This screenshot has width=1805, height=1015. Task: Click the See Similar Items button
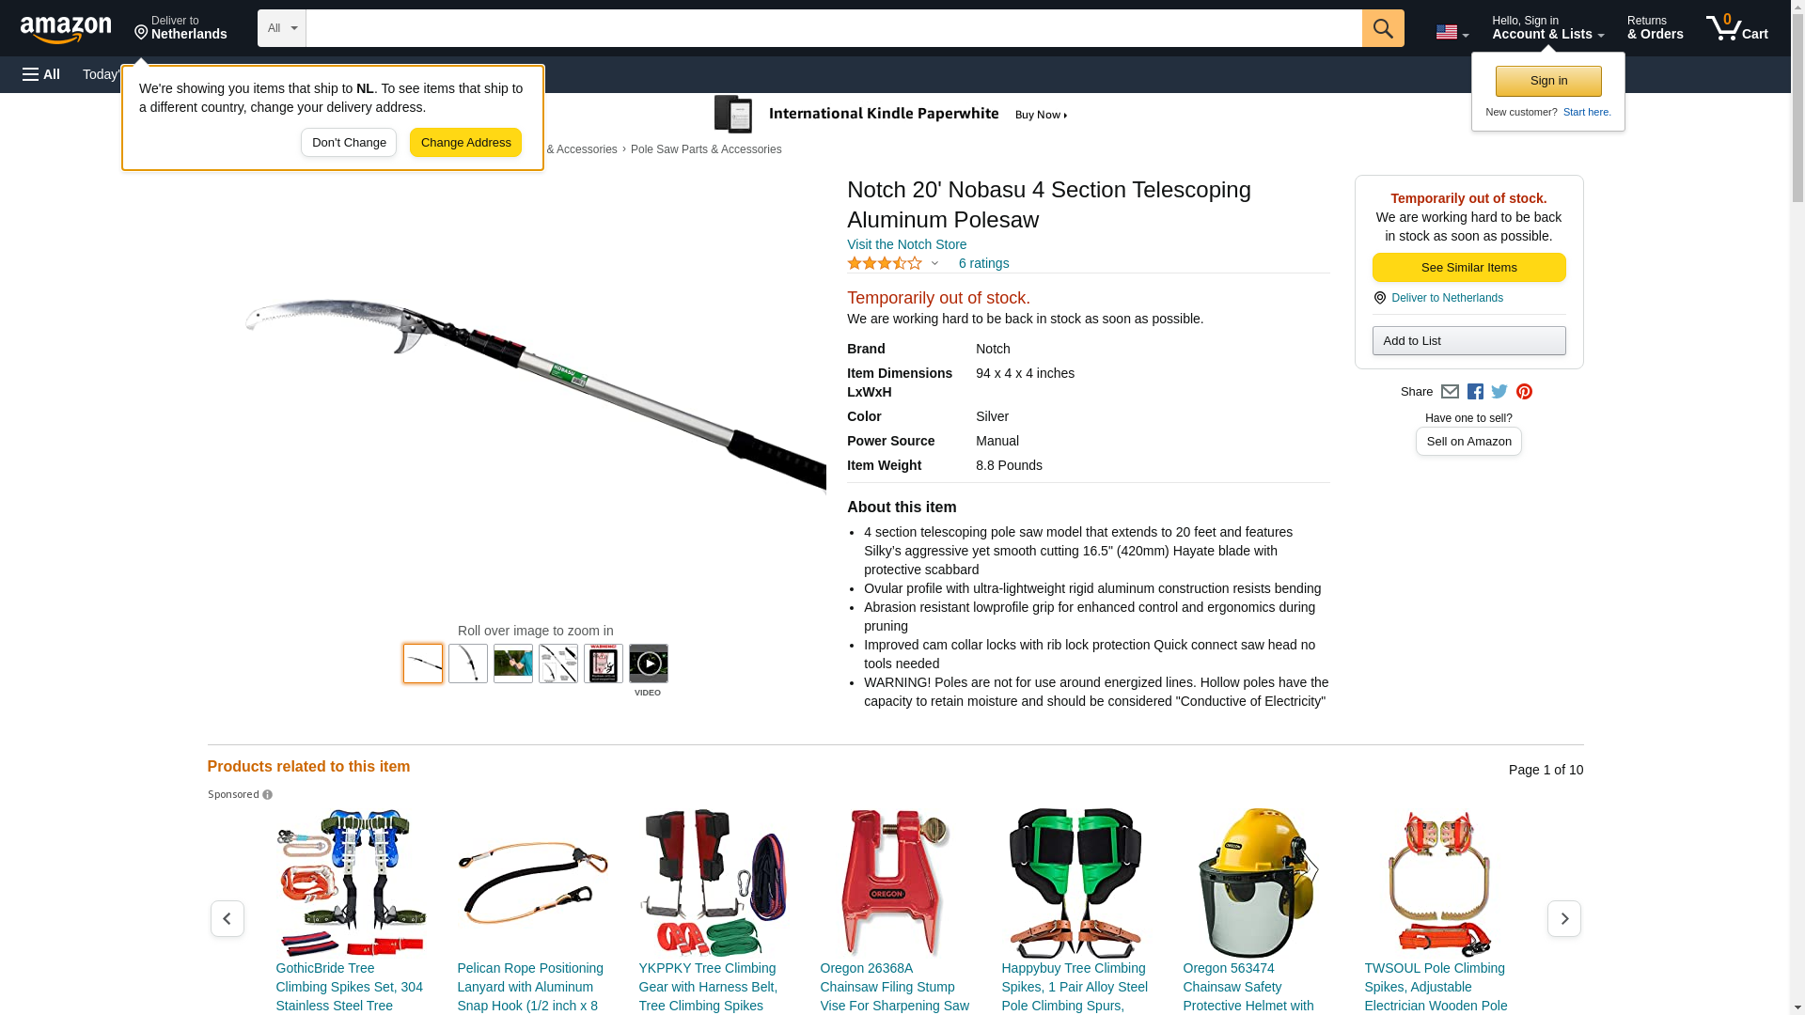(1468, 268)
